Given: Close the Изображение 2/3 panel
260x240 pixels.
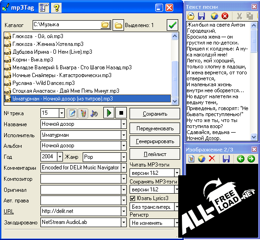Looking at the screenshot, I should click(x=254, y=149).
